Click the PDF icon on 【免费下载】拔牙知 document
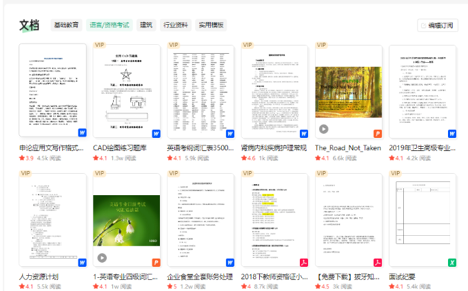This screenshot has width=468, height=291. [x=378, y=262]
